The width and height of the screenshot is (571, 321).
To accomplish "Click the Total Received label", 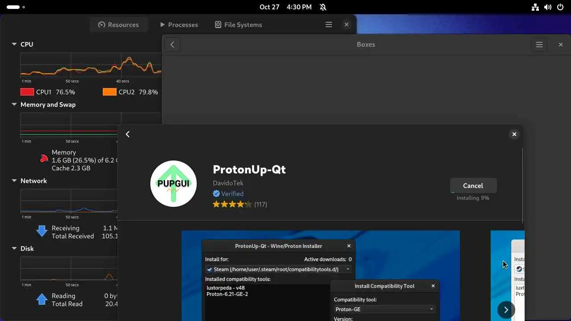I will (73, 236).
